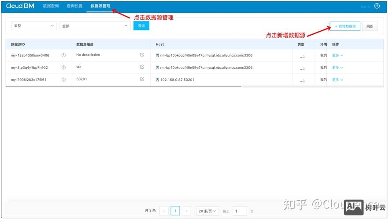The image size is (389, 220).
Task: Expand 更多 menu for my-12ab4050unw3406
Action: point(337,55)
